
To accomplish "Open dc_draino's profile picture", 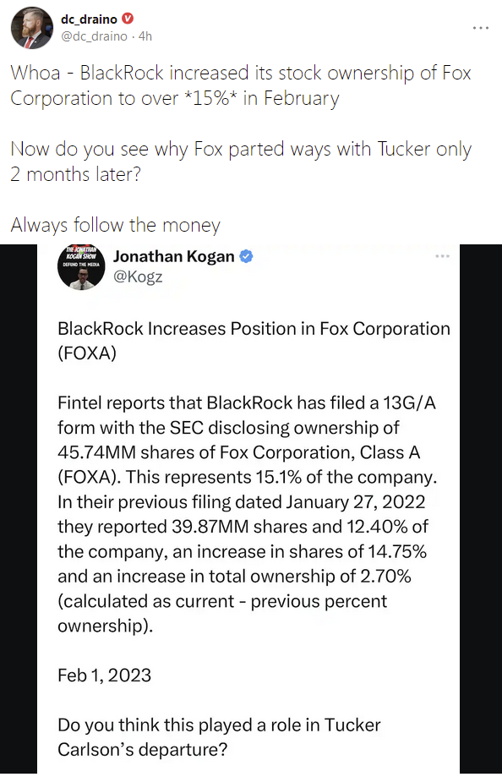I will click(x=32, y=28).
